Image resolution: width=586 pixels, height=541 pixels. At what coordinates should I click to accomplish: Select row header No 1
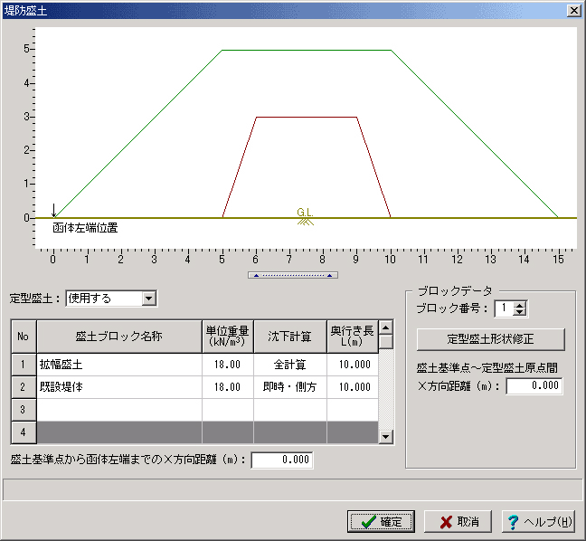click(24, 365)
